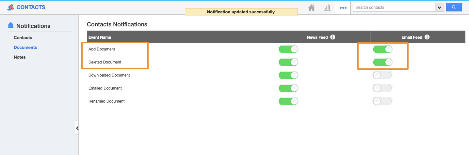Viewport: 469px width, 155px height.
Task: Expand the search contacts dropdown arrow
Action: pyautogui.click(x=439, y=7)
